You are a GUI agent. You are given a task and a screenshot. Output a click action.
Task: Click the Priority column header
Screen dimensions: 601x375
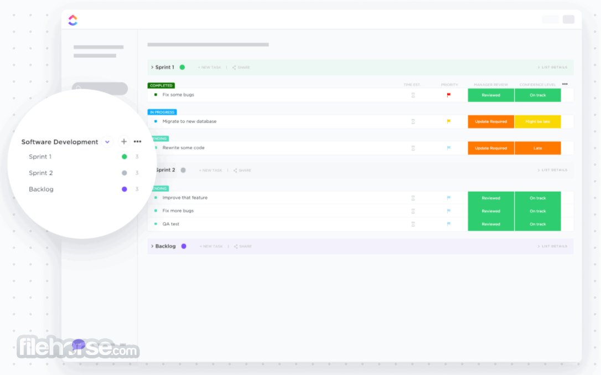449,85
